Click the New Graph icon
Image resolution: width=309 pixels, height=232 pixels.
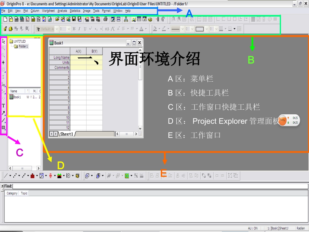(x=28, y=19)
